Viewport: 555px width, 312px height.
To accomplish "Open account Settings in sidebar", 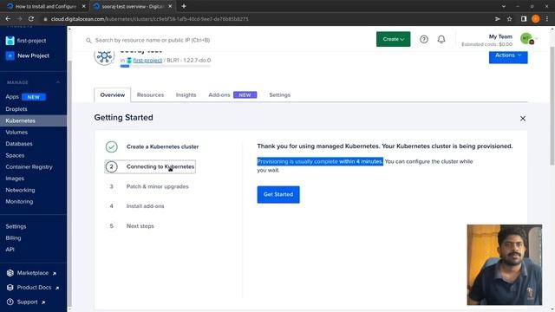I will tap(16, 226).
